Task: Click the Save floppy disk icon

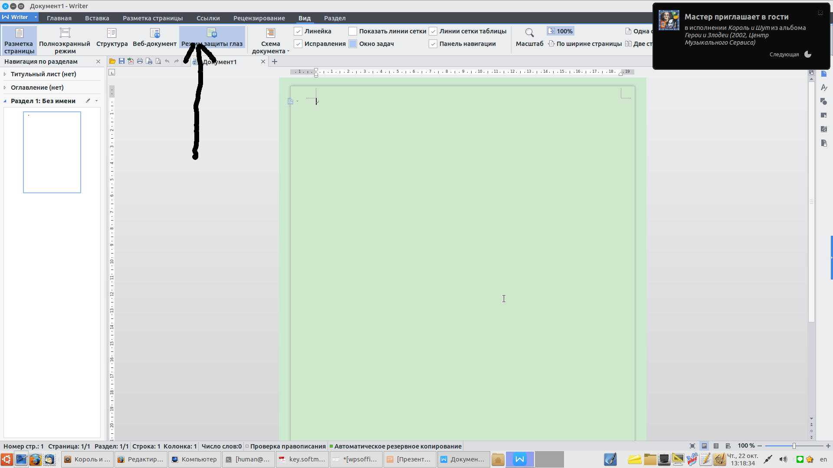Action: pyautogui.click(x=121, y=61)
